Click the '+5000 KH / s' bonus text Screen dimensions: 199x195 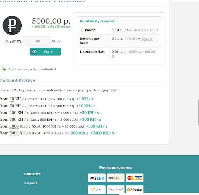pyautogui.click(x=102, y=133)
